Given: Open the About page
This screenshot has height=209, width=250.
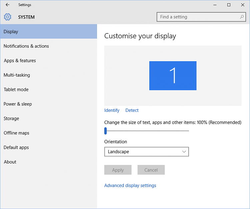Looking at the screenshot, I should click(x=48, y=162).
